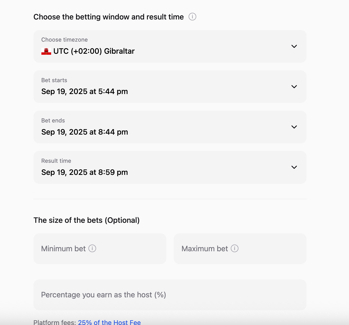Screen dimensions: 349x325
Task: Click the Sep 19, 2025 at 8:44 pm value
Action: click(x=85, y=132)
